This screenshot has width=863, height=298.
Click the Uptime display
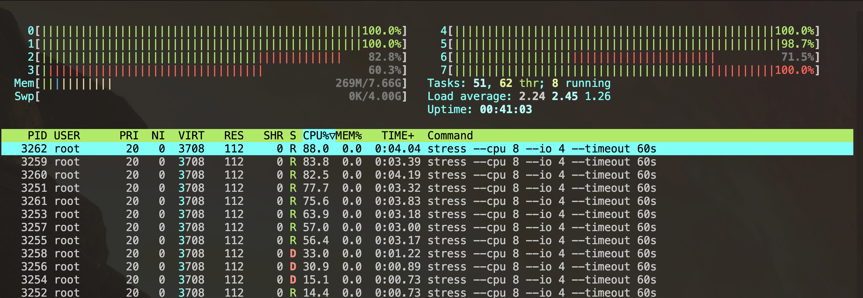point(479,110)
